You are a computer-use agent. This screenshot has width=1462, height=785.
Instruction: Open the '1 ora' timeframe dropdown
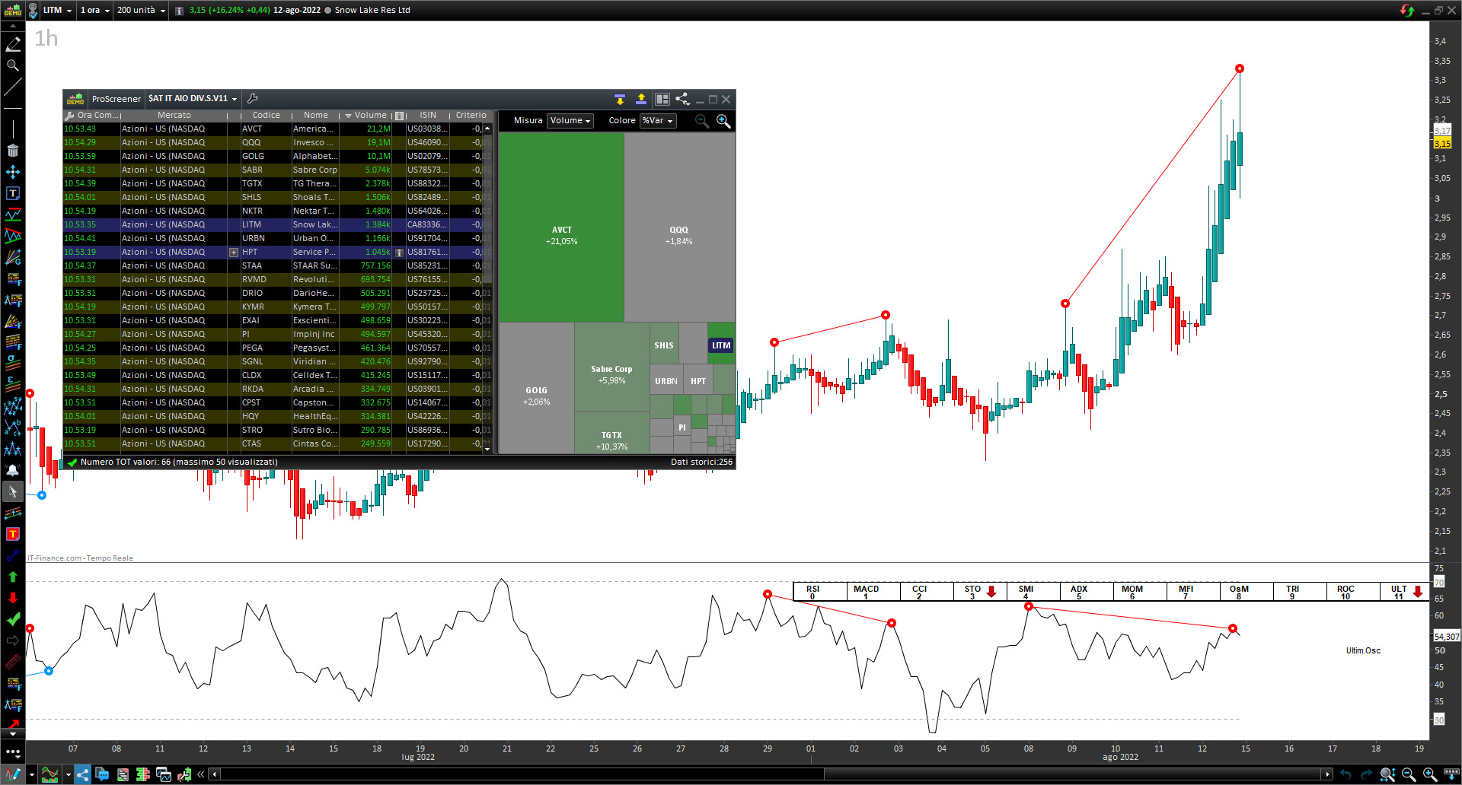(94, 11)
